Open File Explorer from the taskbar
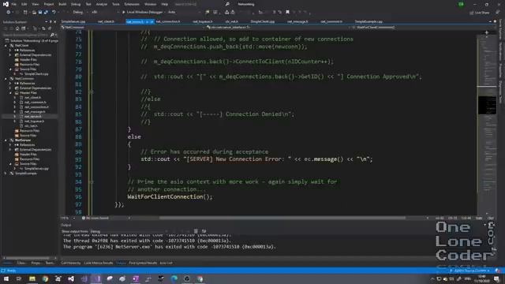The height and width of the screenshot is (284, 505). 32,278
